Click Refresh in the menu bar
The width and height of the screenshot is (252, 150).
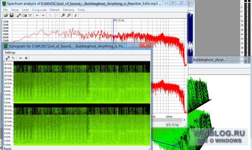tap(55, 10)
